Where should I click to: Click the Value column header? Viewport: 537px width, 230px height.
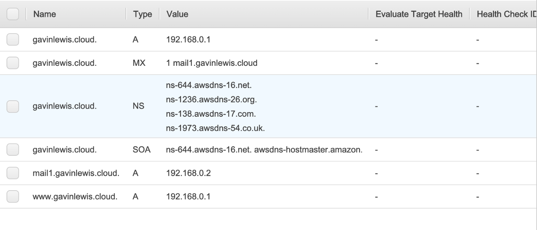click(177, 14)
